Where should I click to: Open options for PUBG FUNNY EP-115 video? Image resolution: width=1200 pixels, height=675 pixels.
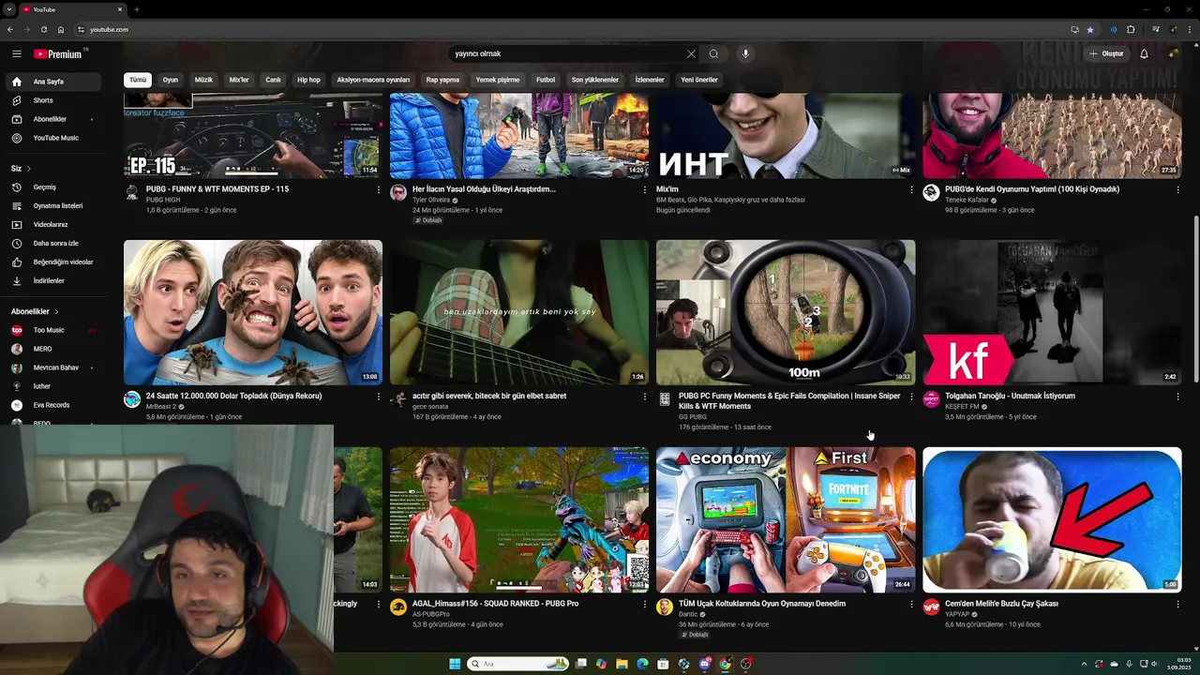(x=379, y=189)
